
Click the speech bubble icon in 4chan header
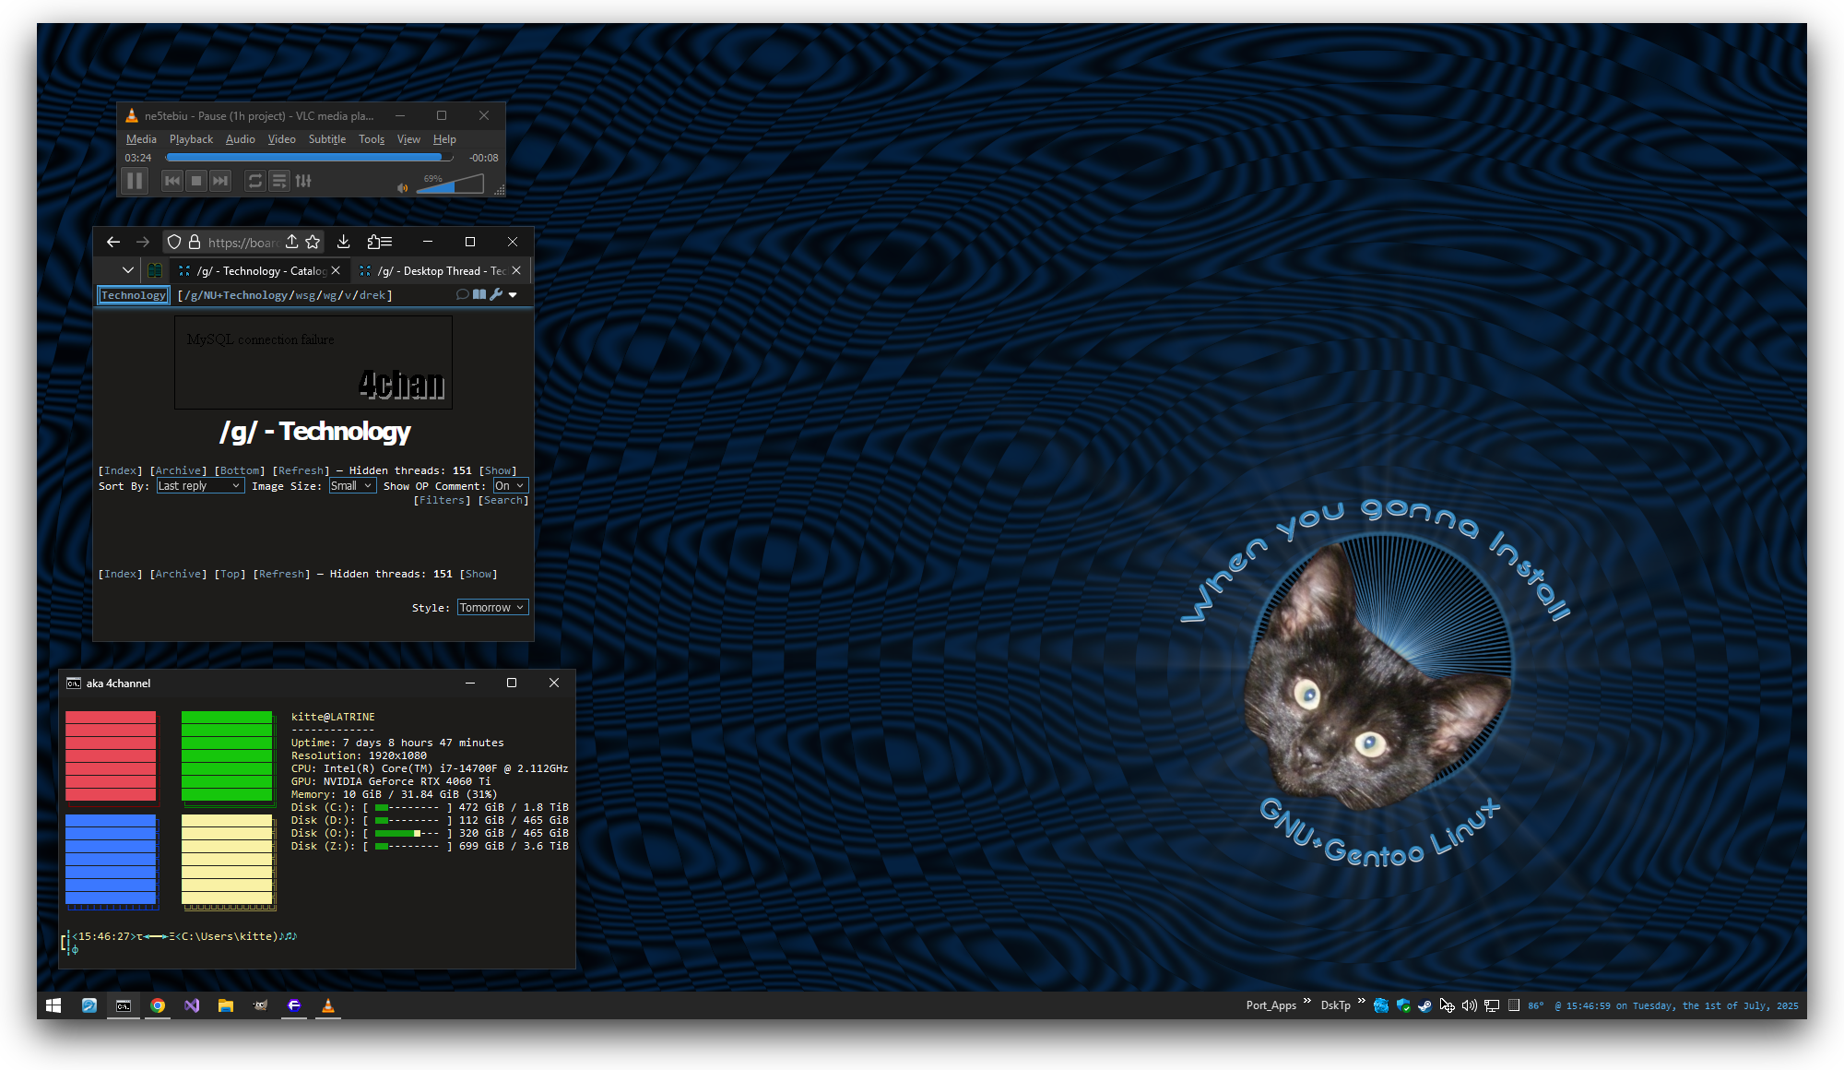462,294
